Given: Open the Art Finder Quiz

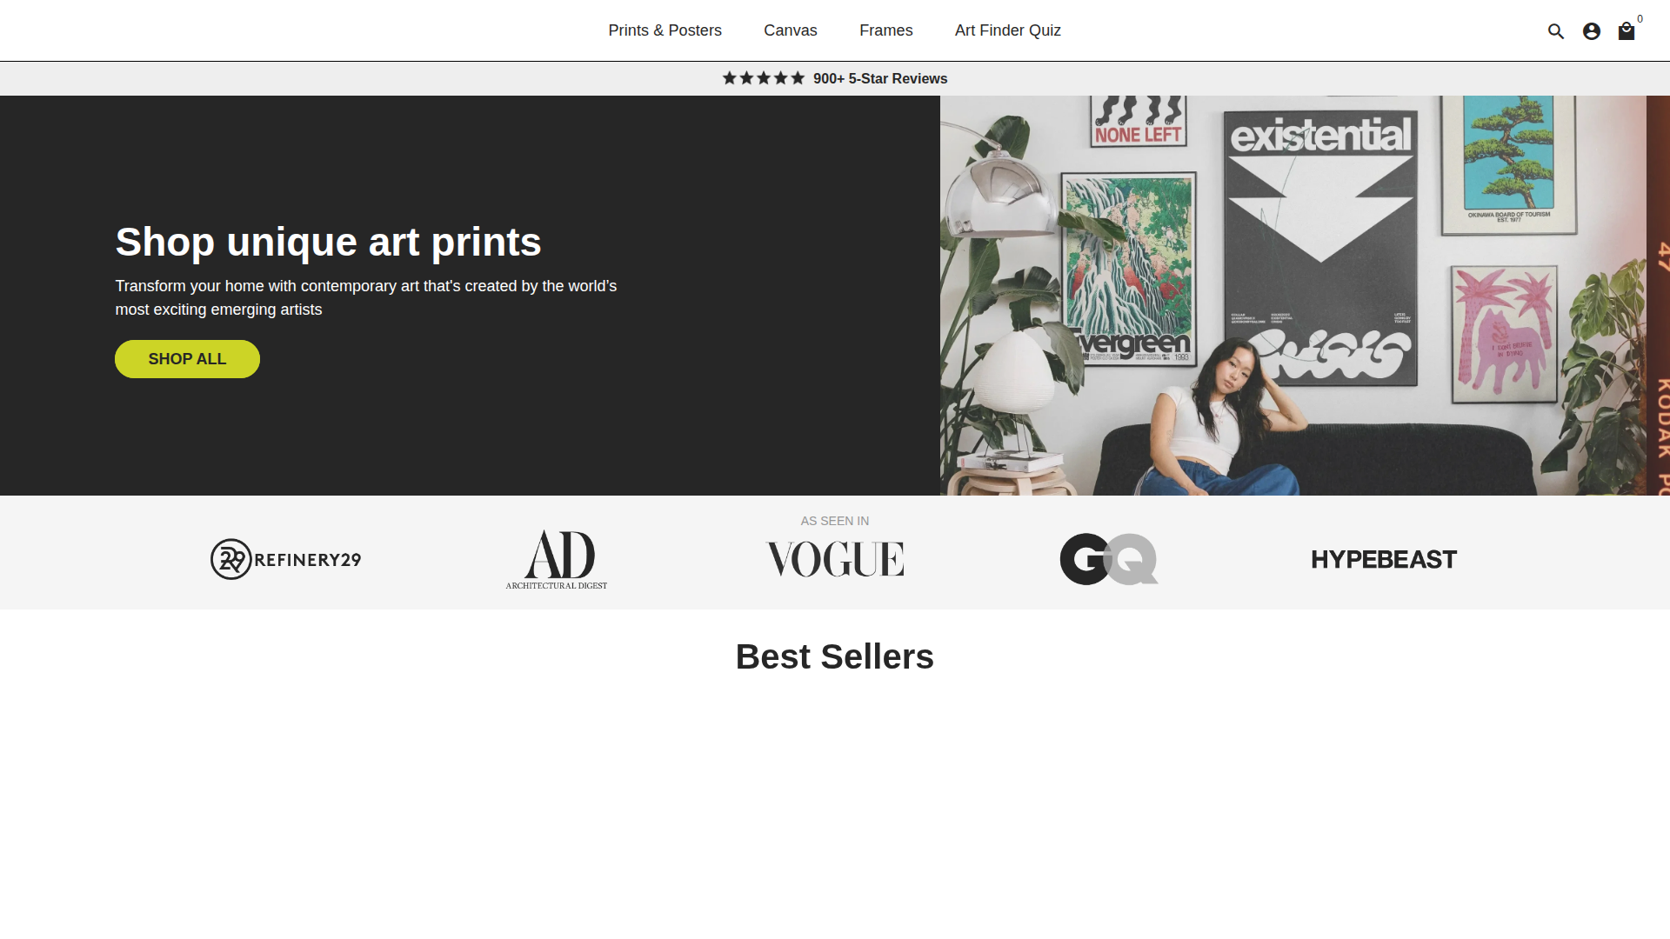Looking at the screenshot, I should (1007, 30).
